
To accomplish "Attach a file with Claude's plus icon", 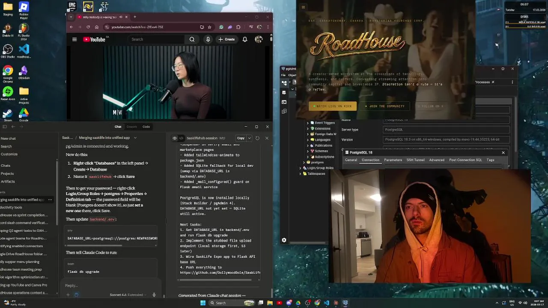I will pyautogui.click(x=68, y=295).
